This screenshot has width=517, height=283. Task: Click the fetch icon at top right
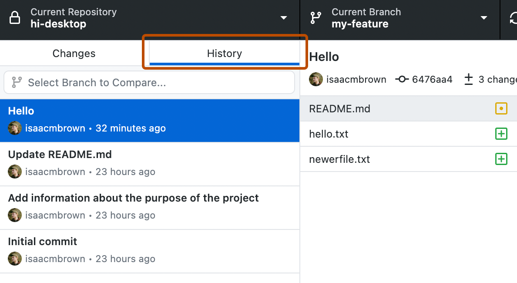pyautogui.click(x=514, y=18)
